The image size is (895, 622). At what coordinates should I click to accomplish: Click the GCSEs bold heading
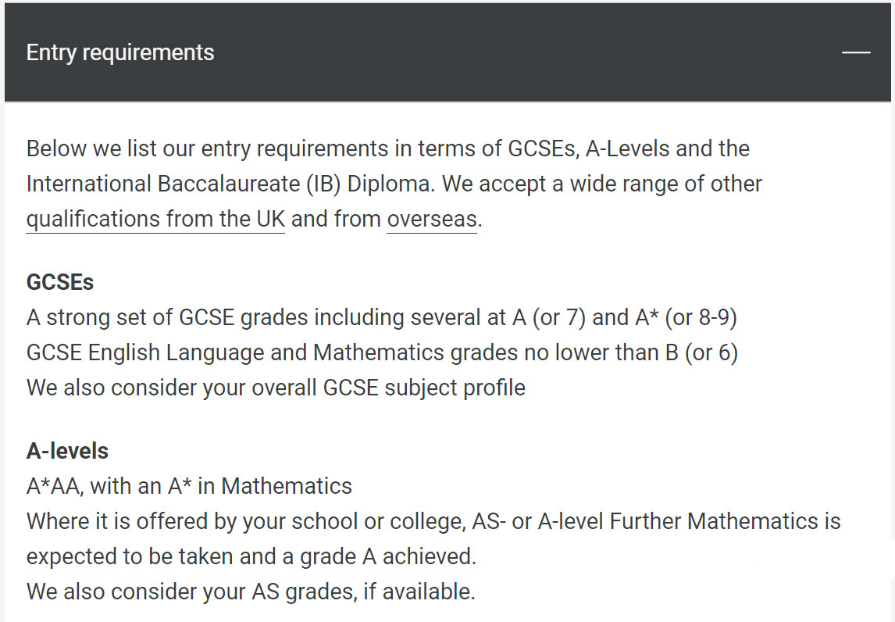(60, 282)
